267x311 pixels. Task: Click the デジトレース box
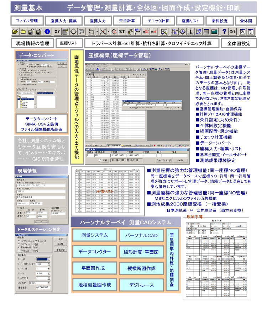click(x=141, y=285)
